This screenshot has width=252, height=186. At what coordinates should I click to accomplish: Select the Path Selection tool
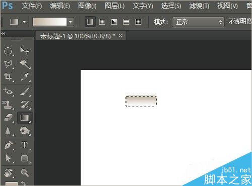point(8,158)
